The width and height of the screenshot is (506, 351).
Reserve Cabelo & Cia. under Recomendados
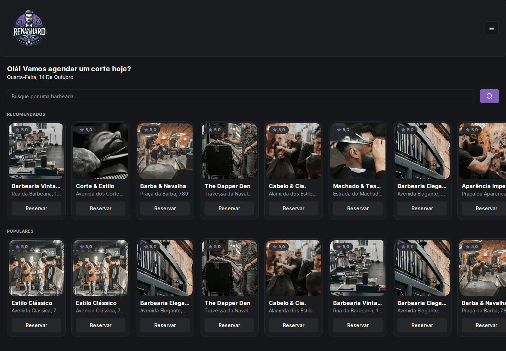pos(293,208)
